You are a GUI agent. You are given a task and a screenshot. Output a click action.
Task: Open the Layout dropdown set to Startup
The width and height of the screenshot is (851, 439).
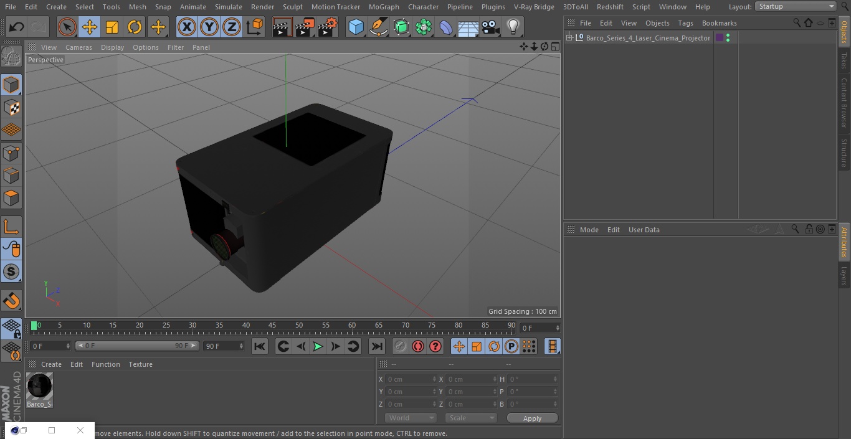point(796,6)
